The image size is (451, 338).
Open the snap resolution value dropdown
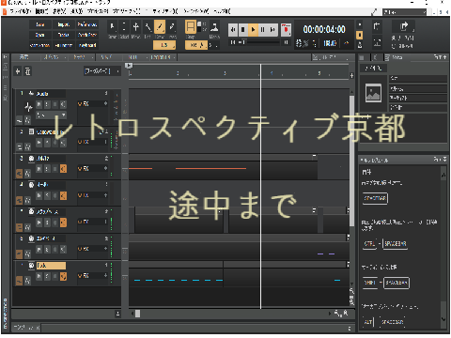coord(196,45)
